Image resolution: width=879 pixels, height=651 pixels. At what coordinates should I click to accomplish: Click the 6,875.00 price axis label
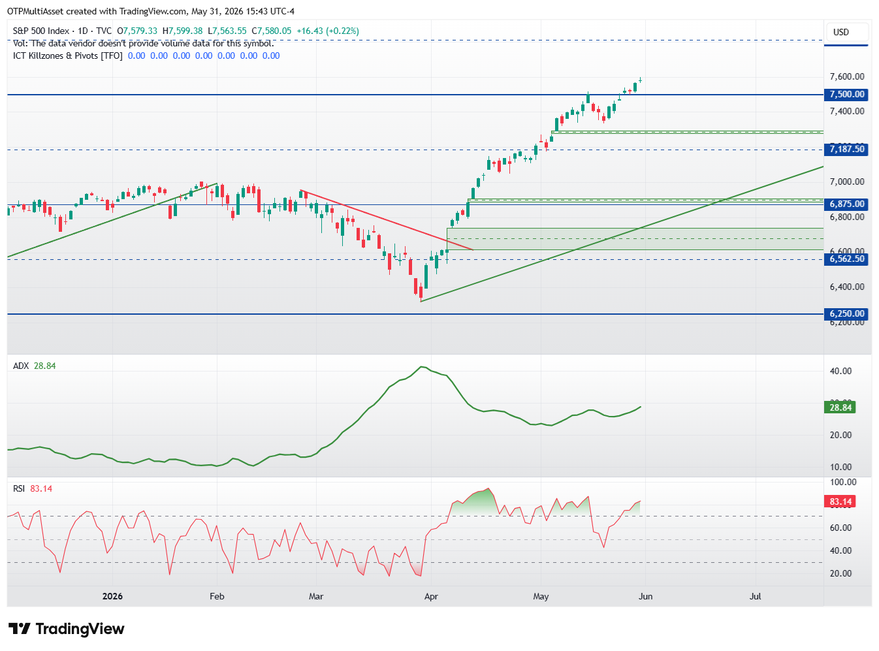[846, 204]
